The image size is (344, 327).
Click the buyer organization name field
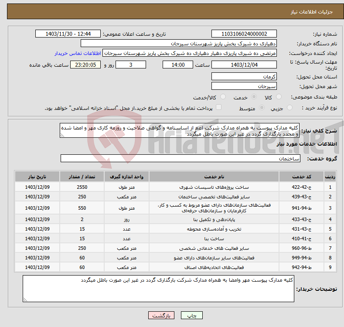(x=179, y=44)
